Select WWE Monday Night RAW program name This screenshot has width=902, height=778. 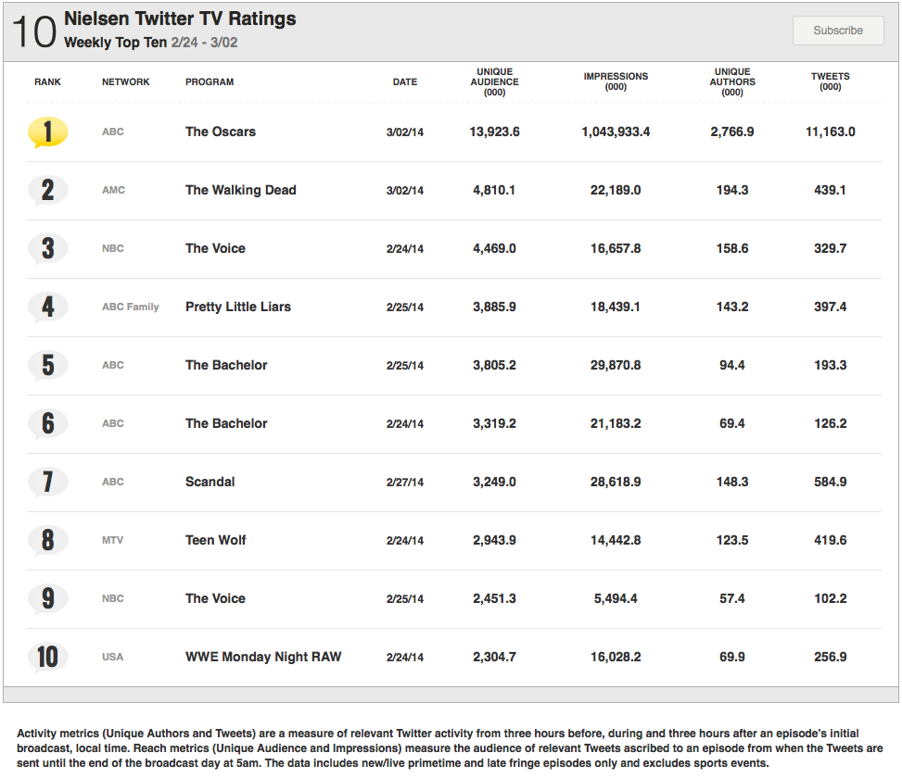pos(263,657)
